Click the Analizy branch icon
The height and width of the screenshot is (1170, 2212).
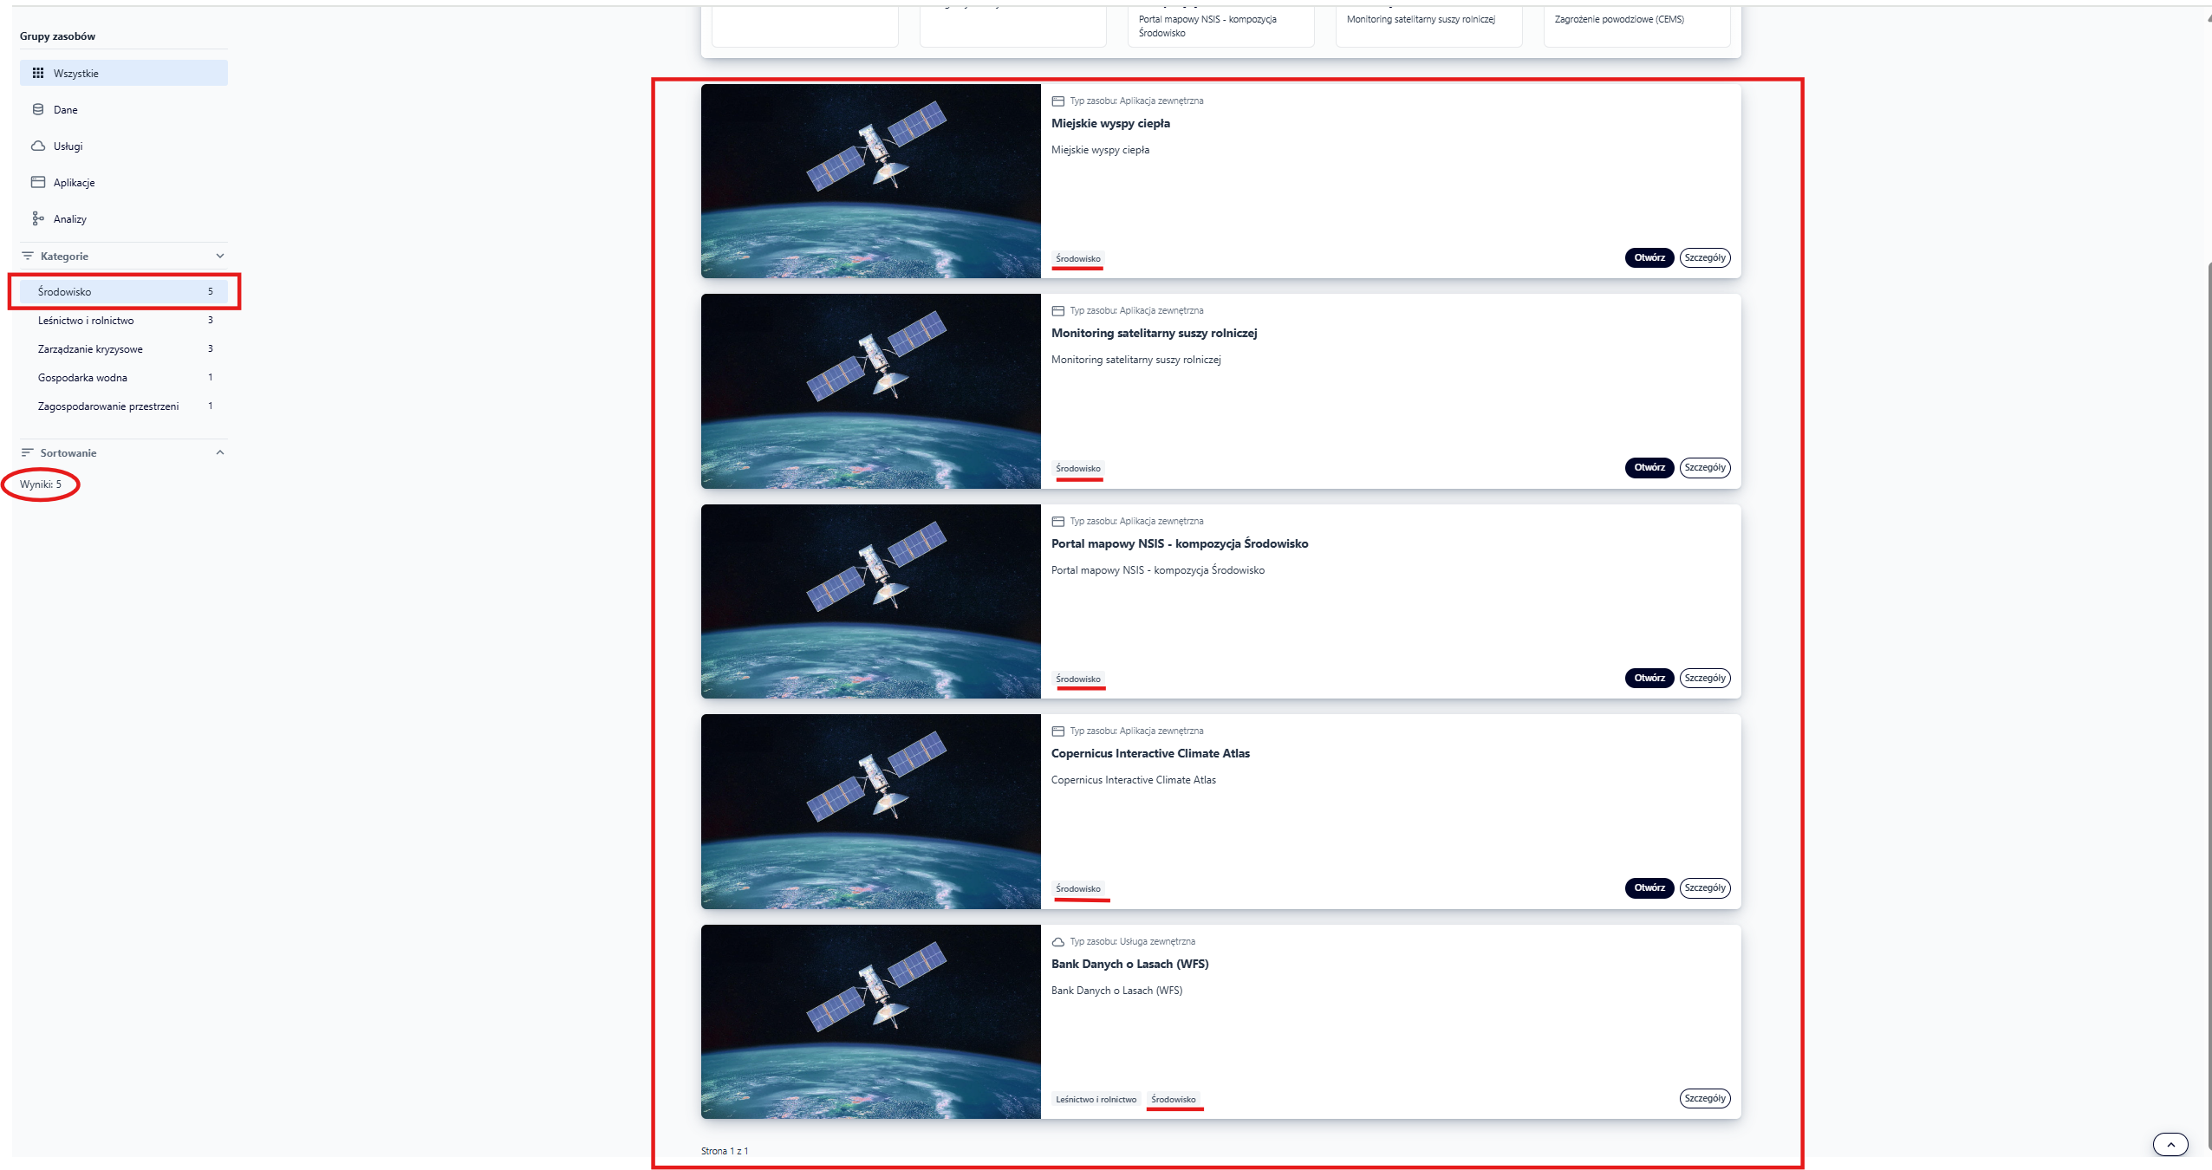coord(38,218)
